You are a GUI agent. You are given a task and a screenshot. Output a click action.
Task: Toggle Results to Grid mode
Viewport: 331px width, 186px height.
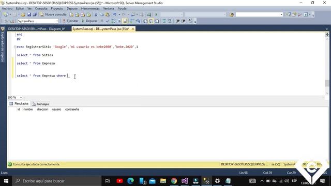151,21
